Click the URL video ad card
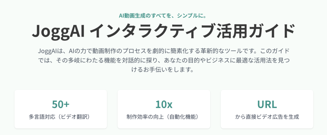 pyautogui.click(x=267, y=109)
